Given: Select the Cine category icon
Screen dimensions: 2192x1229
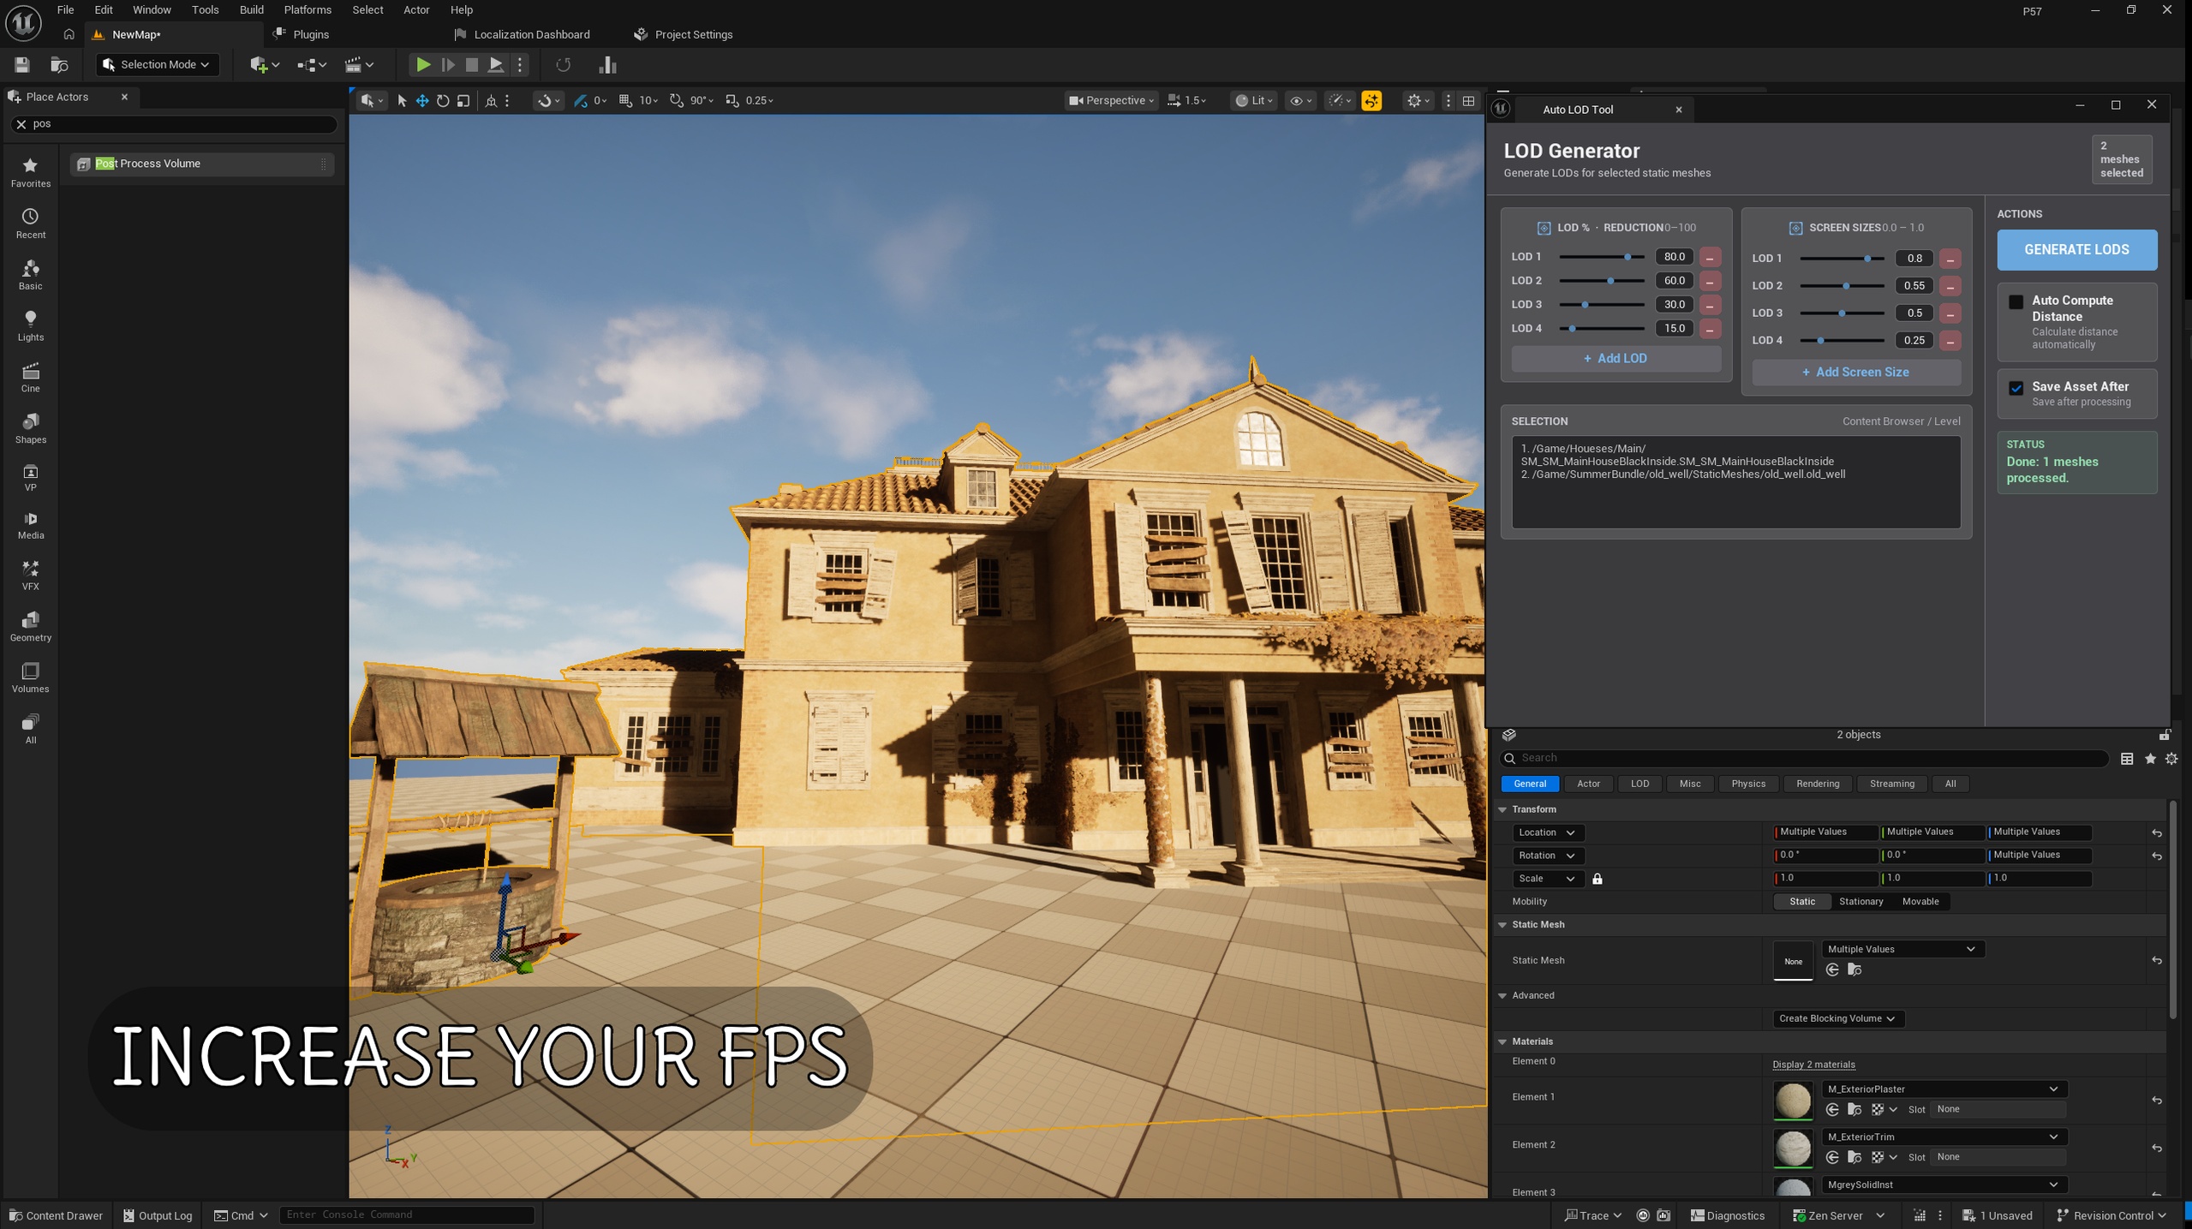Looking at the screenshot, I should pos(30,377).
